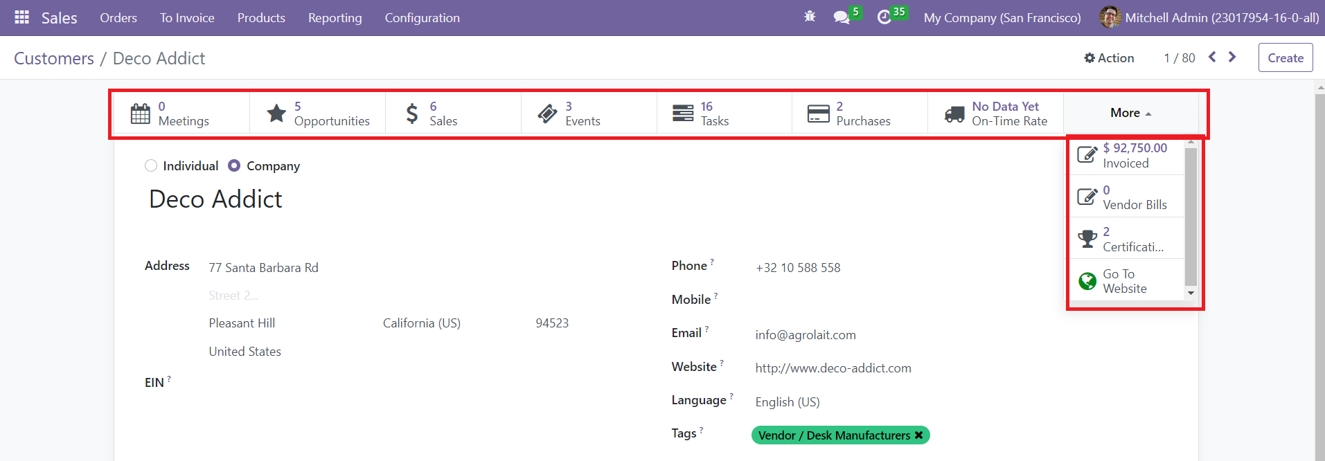The image size is (1325, 461).
Task: Open the chat messages icon
Action: click(842, 17)
